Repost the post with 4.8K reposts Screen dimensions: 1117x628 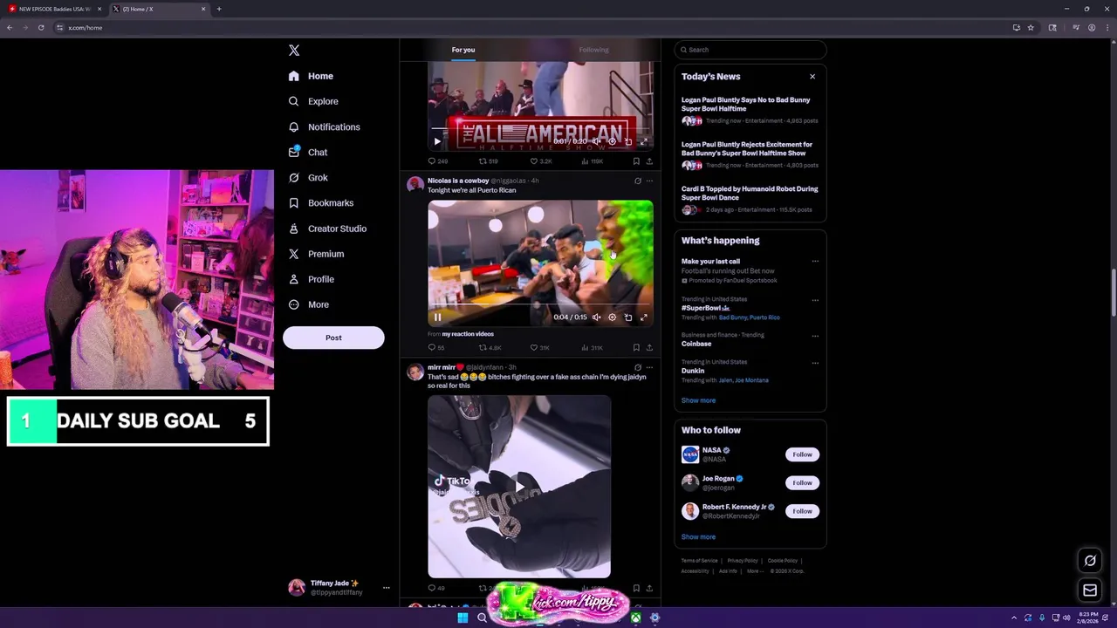click(x=490, y=348)
